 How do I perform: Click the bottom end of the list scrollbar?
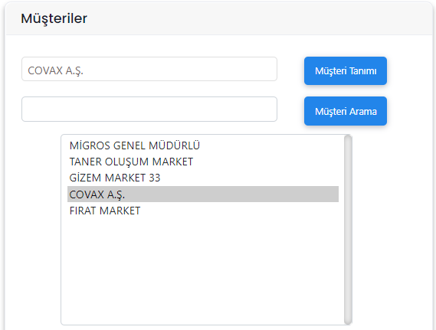348,322
